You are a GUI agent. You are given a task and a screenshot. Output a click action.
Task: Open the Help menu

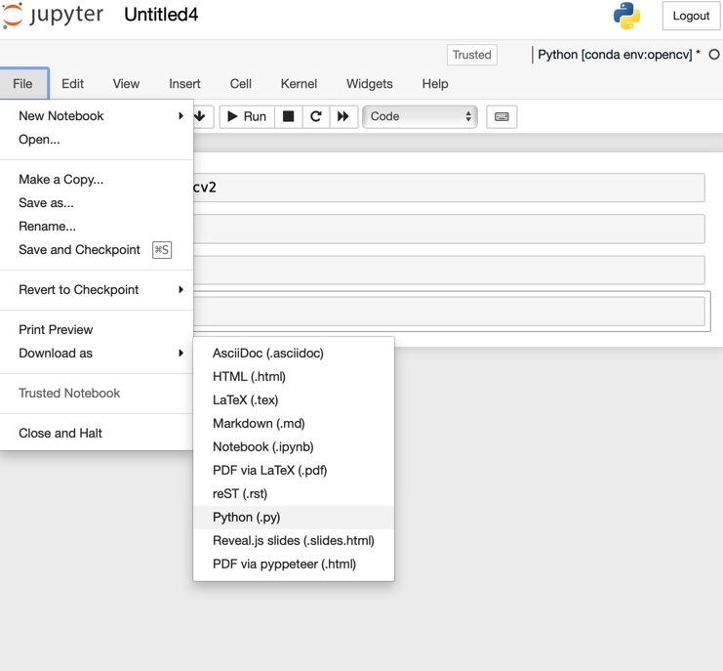point(435,84)
